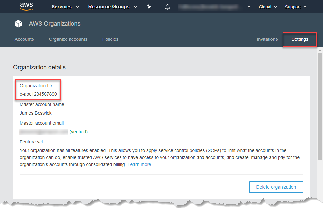Image resolution: width=323 pixels, height=208 pixels.
Task: Follow the Learn more link
Action: [139, 164]
